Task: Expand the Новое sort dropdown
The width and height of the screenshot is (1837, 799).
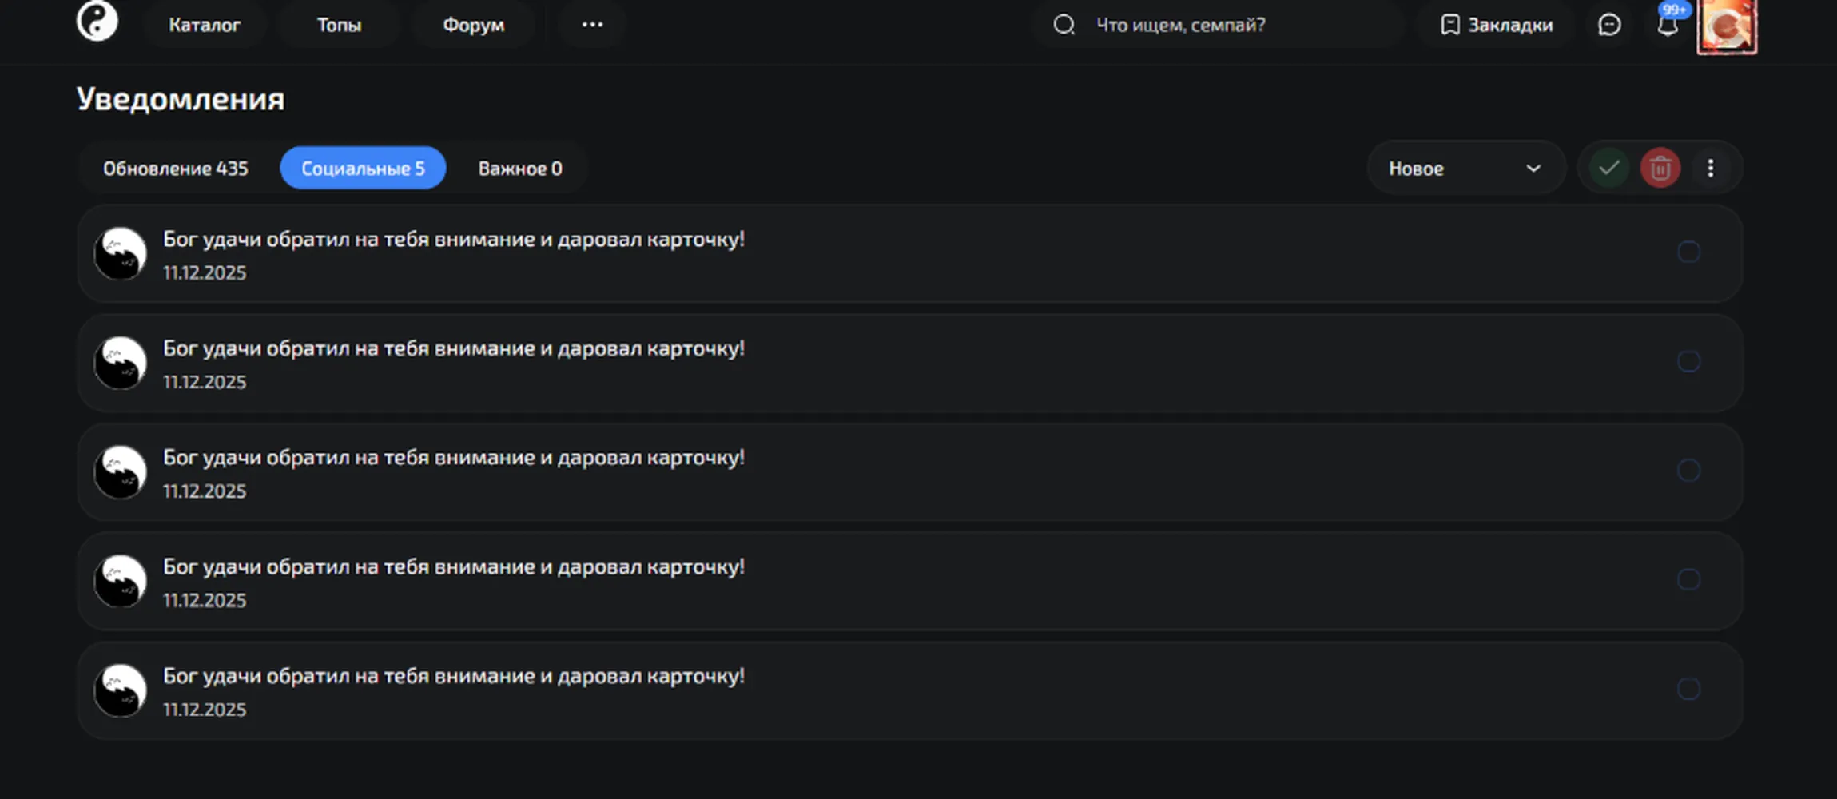Action: [x=1465, y=168]
